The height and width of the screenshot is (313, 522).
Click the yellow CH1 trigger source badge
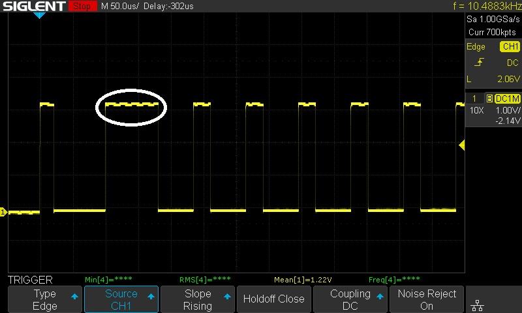510,47
